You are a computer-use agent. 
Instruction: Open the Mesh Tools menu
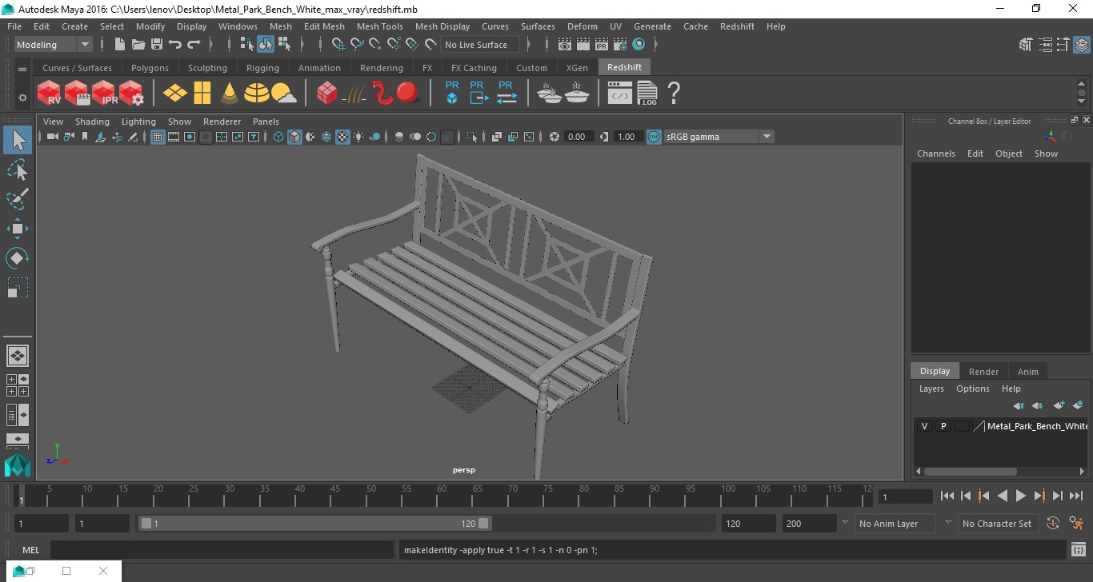coord(379,26)
